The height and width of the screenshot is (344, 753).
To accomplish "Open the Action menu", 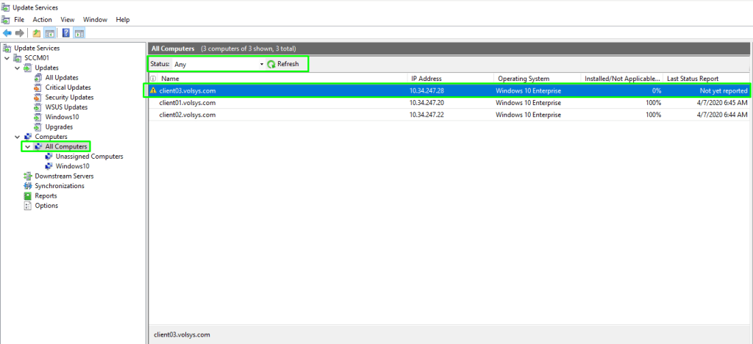I will click(x=42, y=19).
